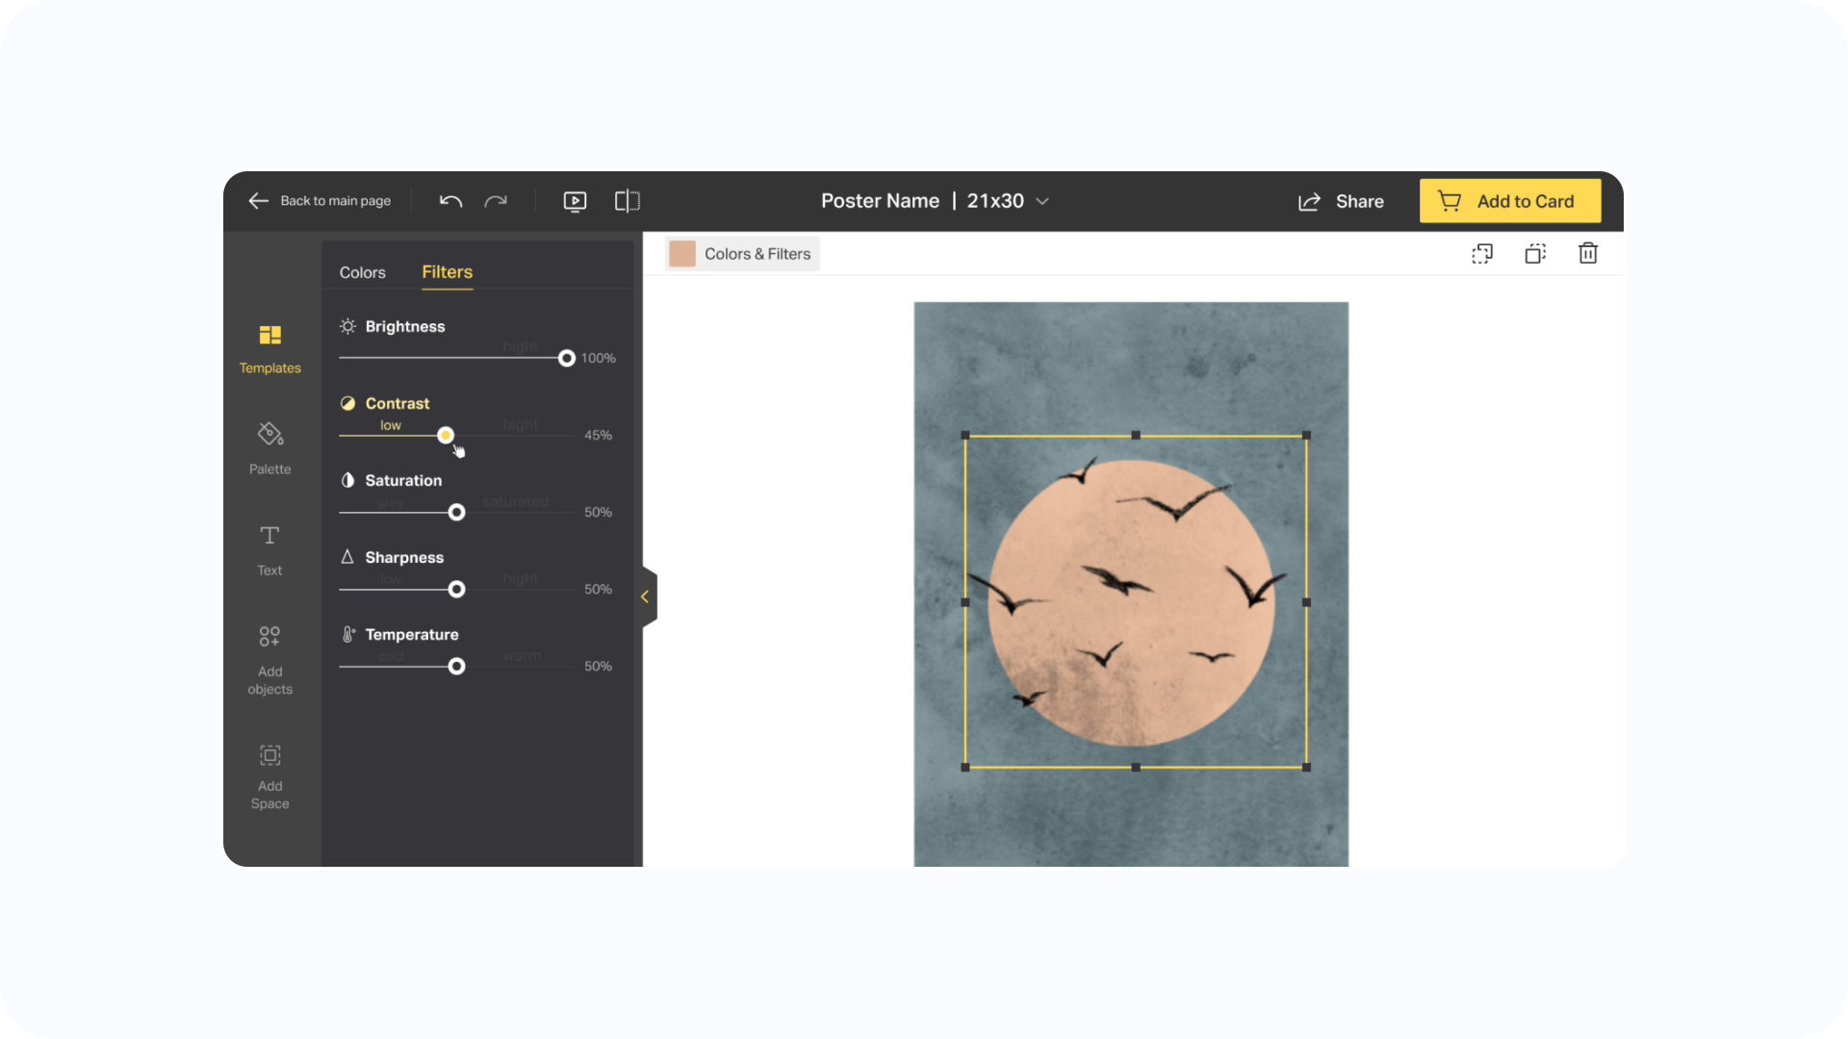
Task: Switch to the Filters tab
Action: (x=447, y=272)
